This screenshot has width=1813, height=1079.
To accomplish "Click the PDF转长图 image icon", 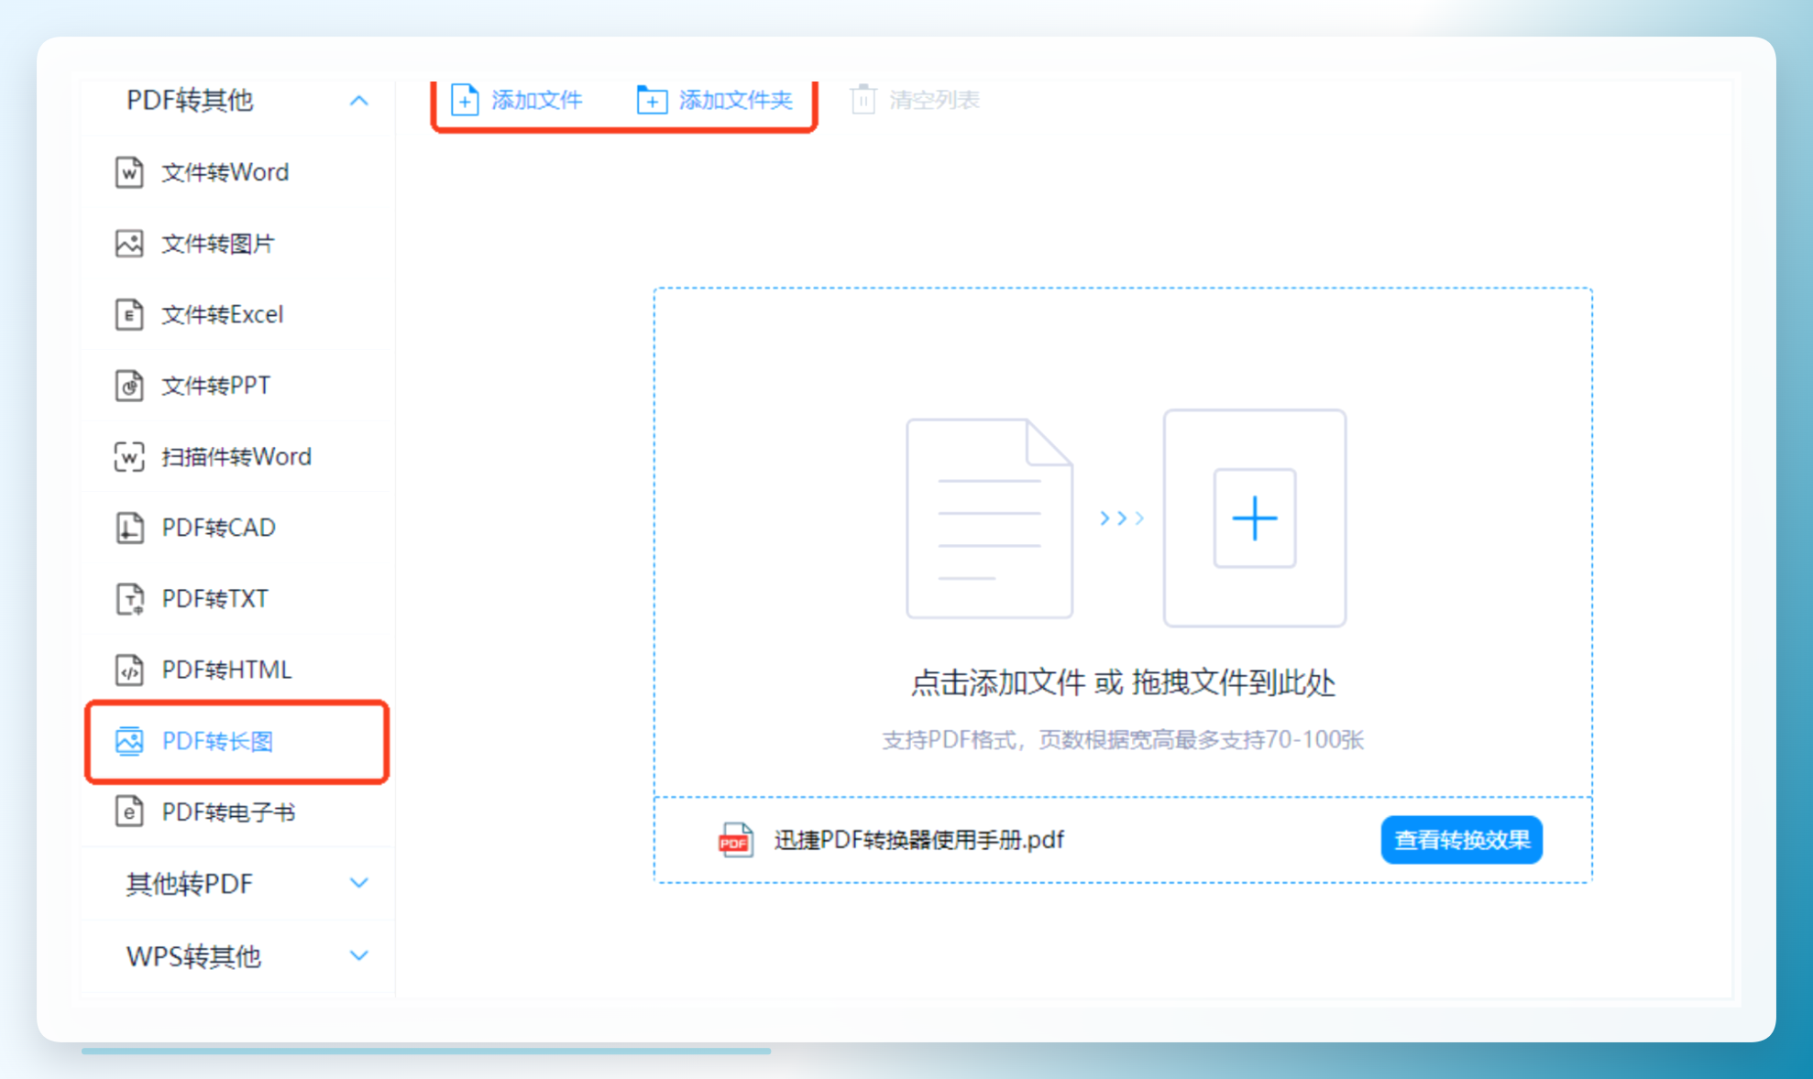I will (x=129, y=741).
